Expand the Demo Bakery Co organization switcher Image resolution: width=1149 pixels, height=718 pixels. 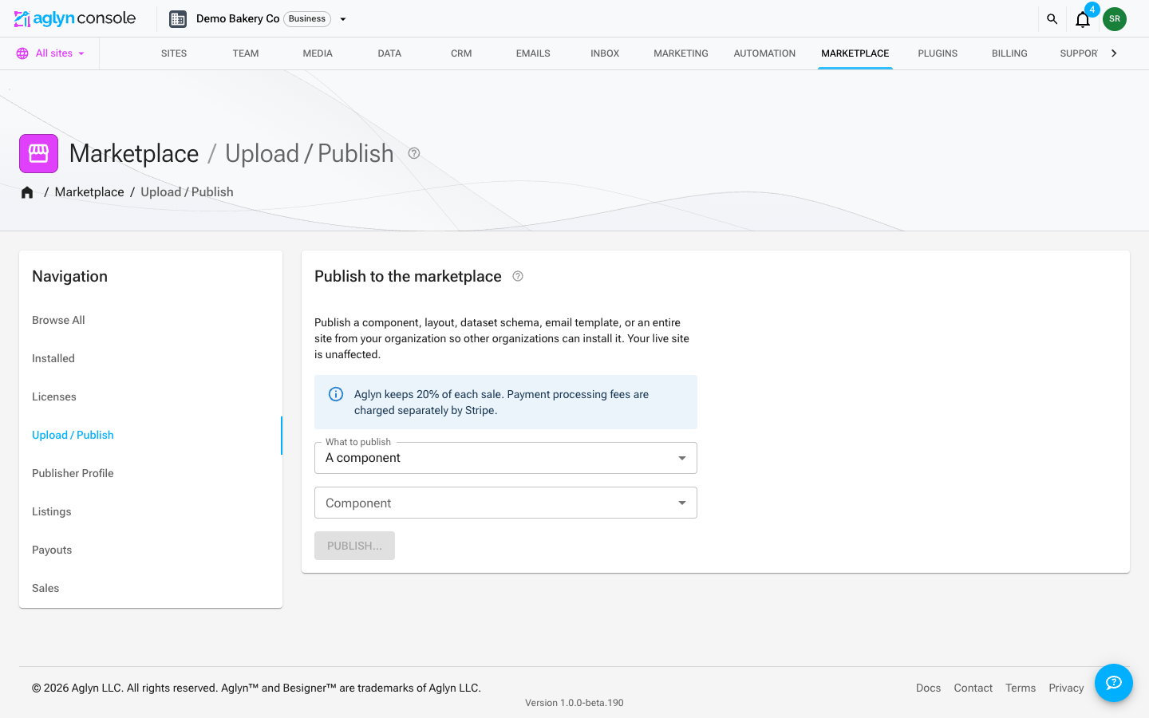(343, 19)
